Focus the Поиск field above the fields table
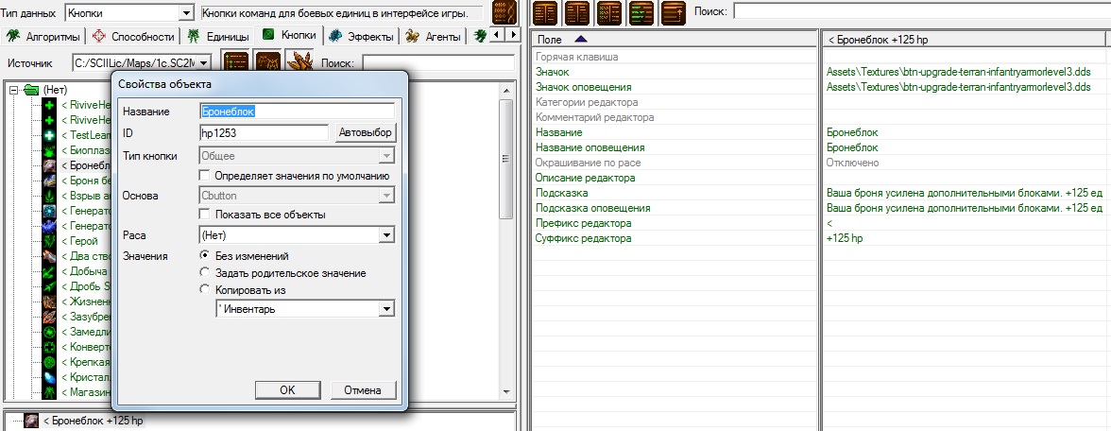The width and height of the screenshot is (1111, 431). 922,11
